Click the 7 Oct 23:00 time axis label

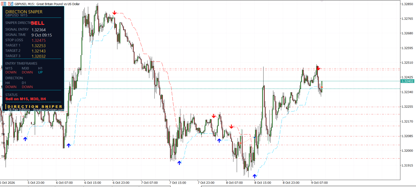point(206,182)
